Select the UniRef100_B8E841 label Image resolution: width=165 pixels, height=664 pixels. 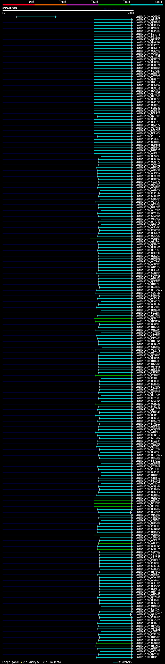[x=148, y=253]
